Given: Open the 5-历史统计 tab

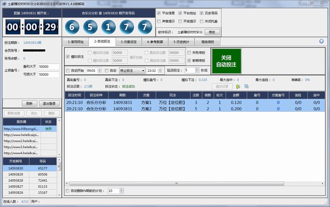Looking at the screenshot, I should tap(181, 42).
